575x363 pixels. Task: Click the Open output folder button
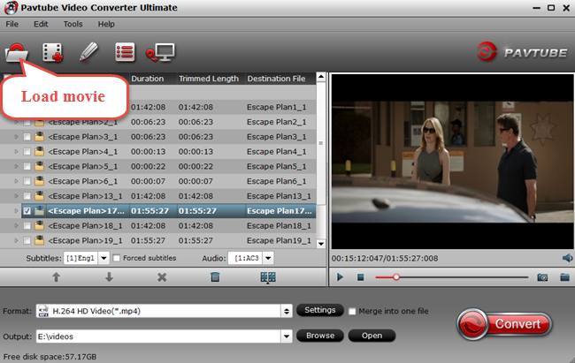372,336
